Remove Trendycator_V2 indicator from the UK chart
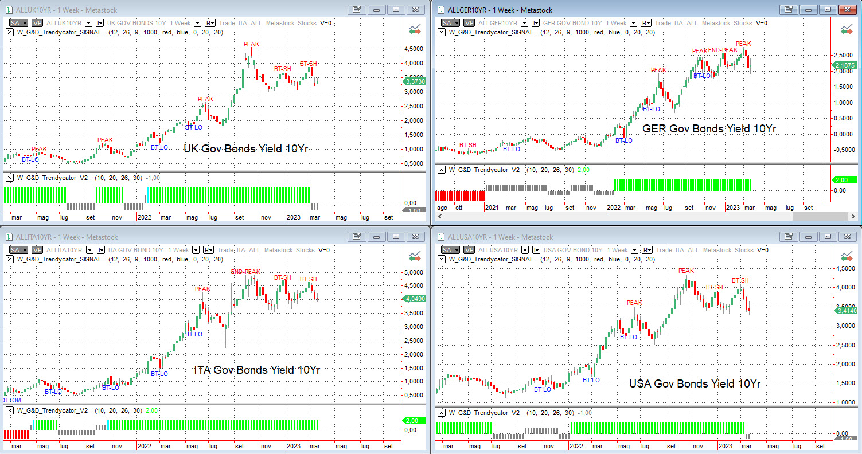Image resolution: width=862 pixels, height=454 pixels. 9,178
